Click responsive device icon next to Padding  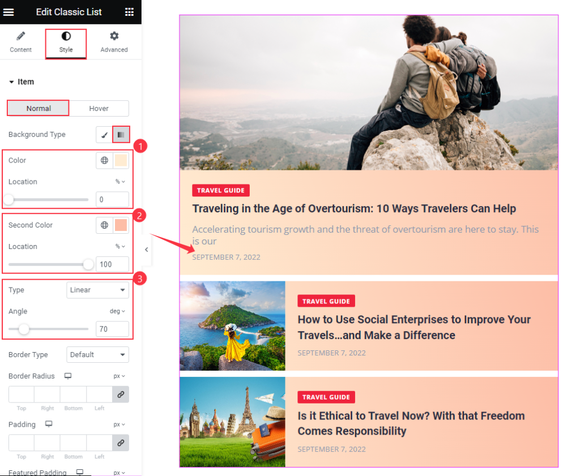49,424
